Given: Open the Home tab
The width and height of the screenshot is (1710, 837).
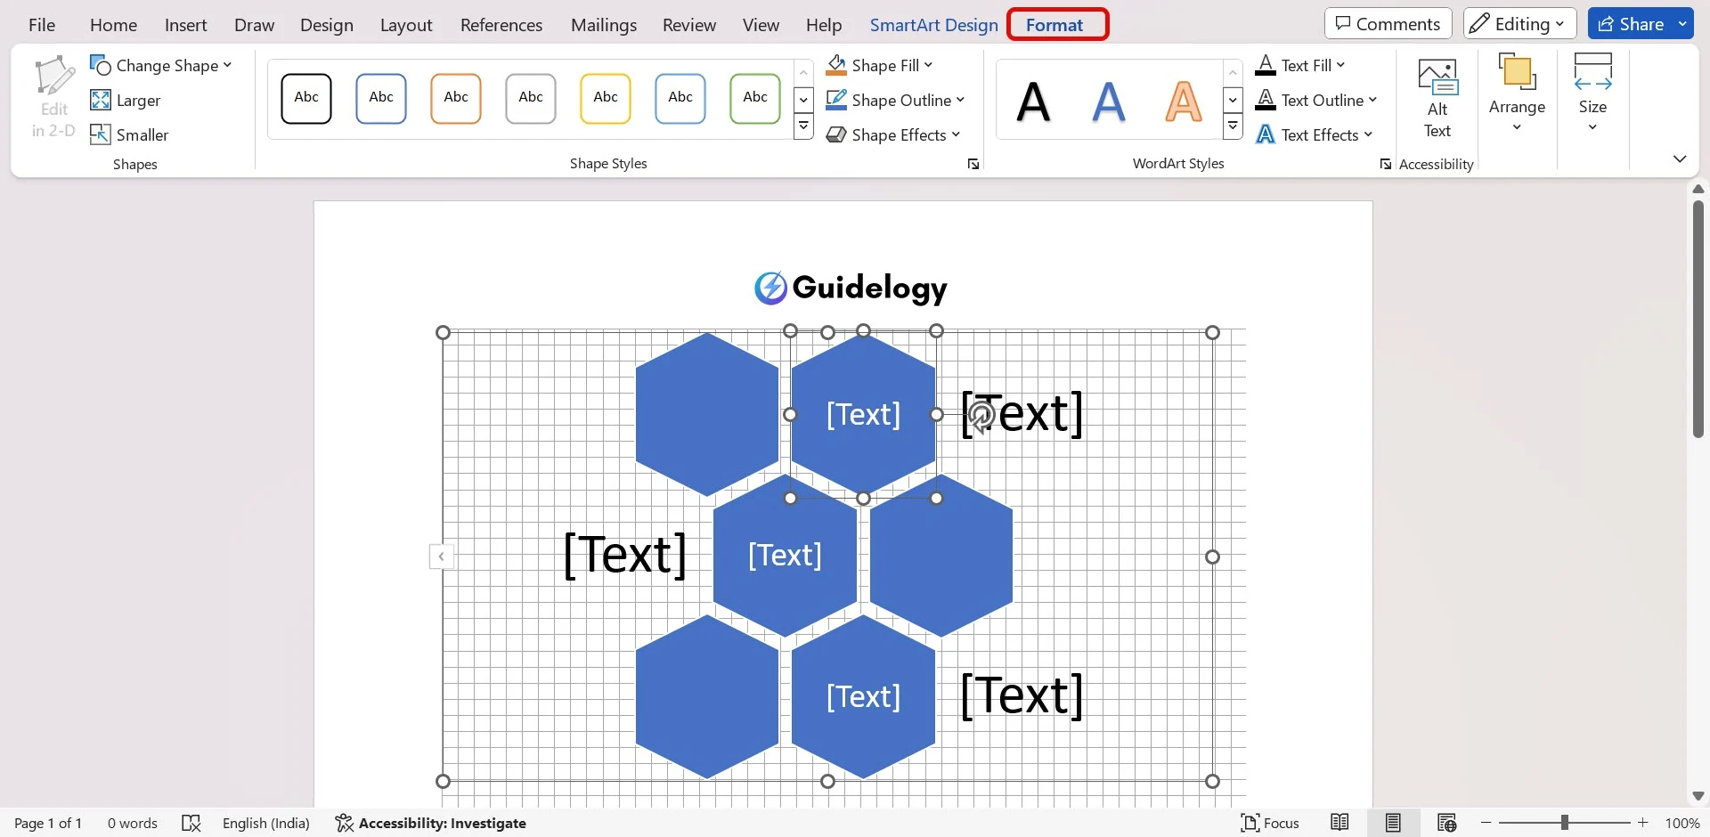Looking at the screenshot, I should (113, 25).
